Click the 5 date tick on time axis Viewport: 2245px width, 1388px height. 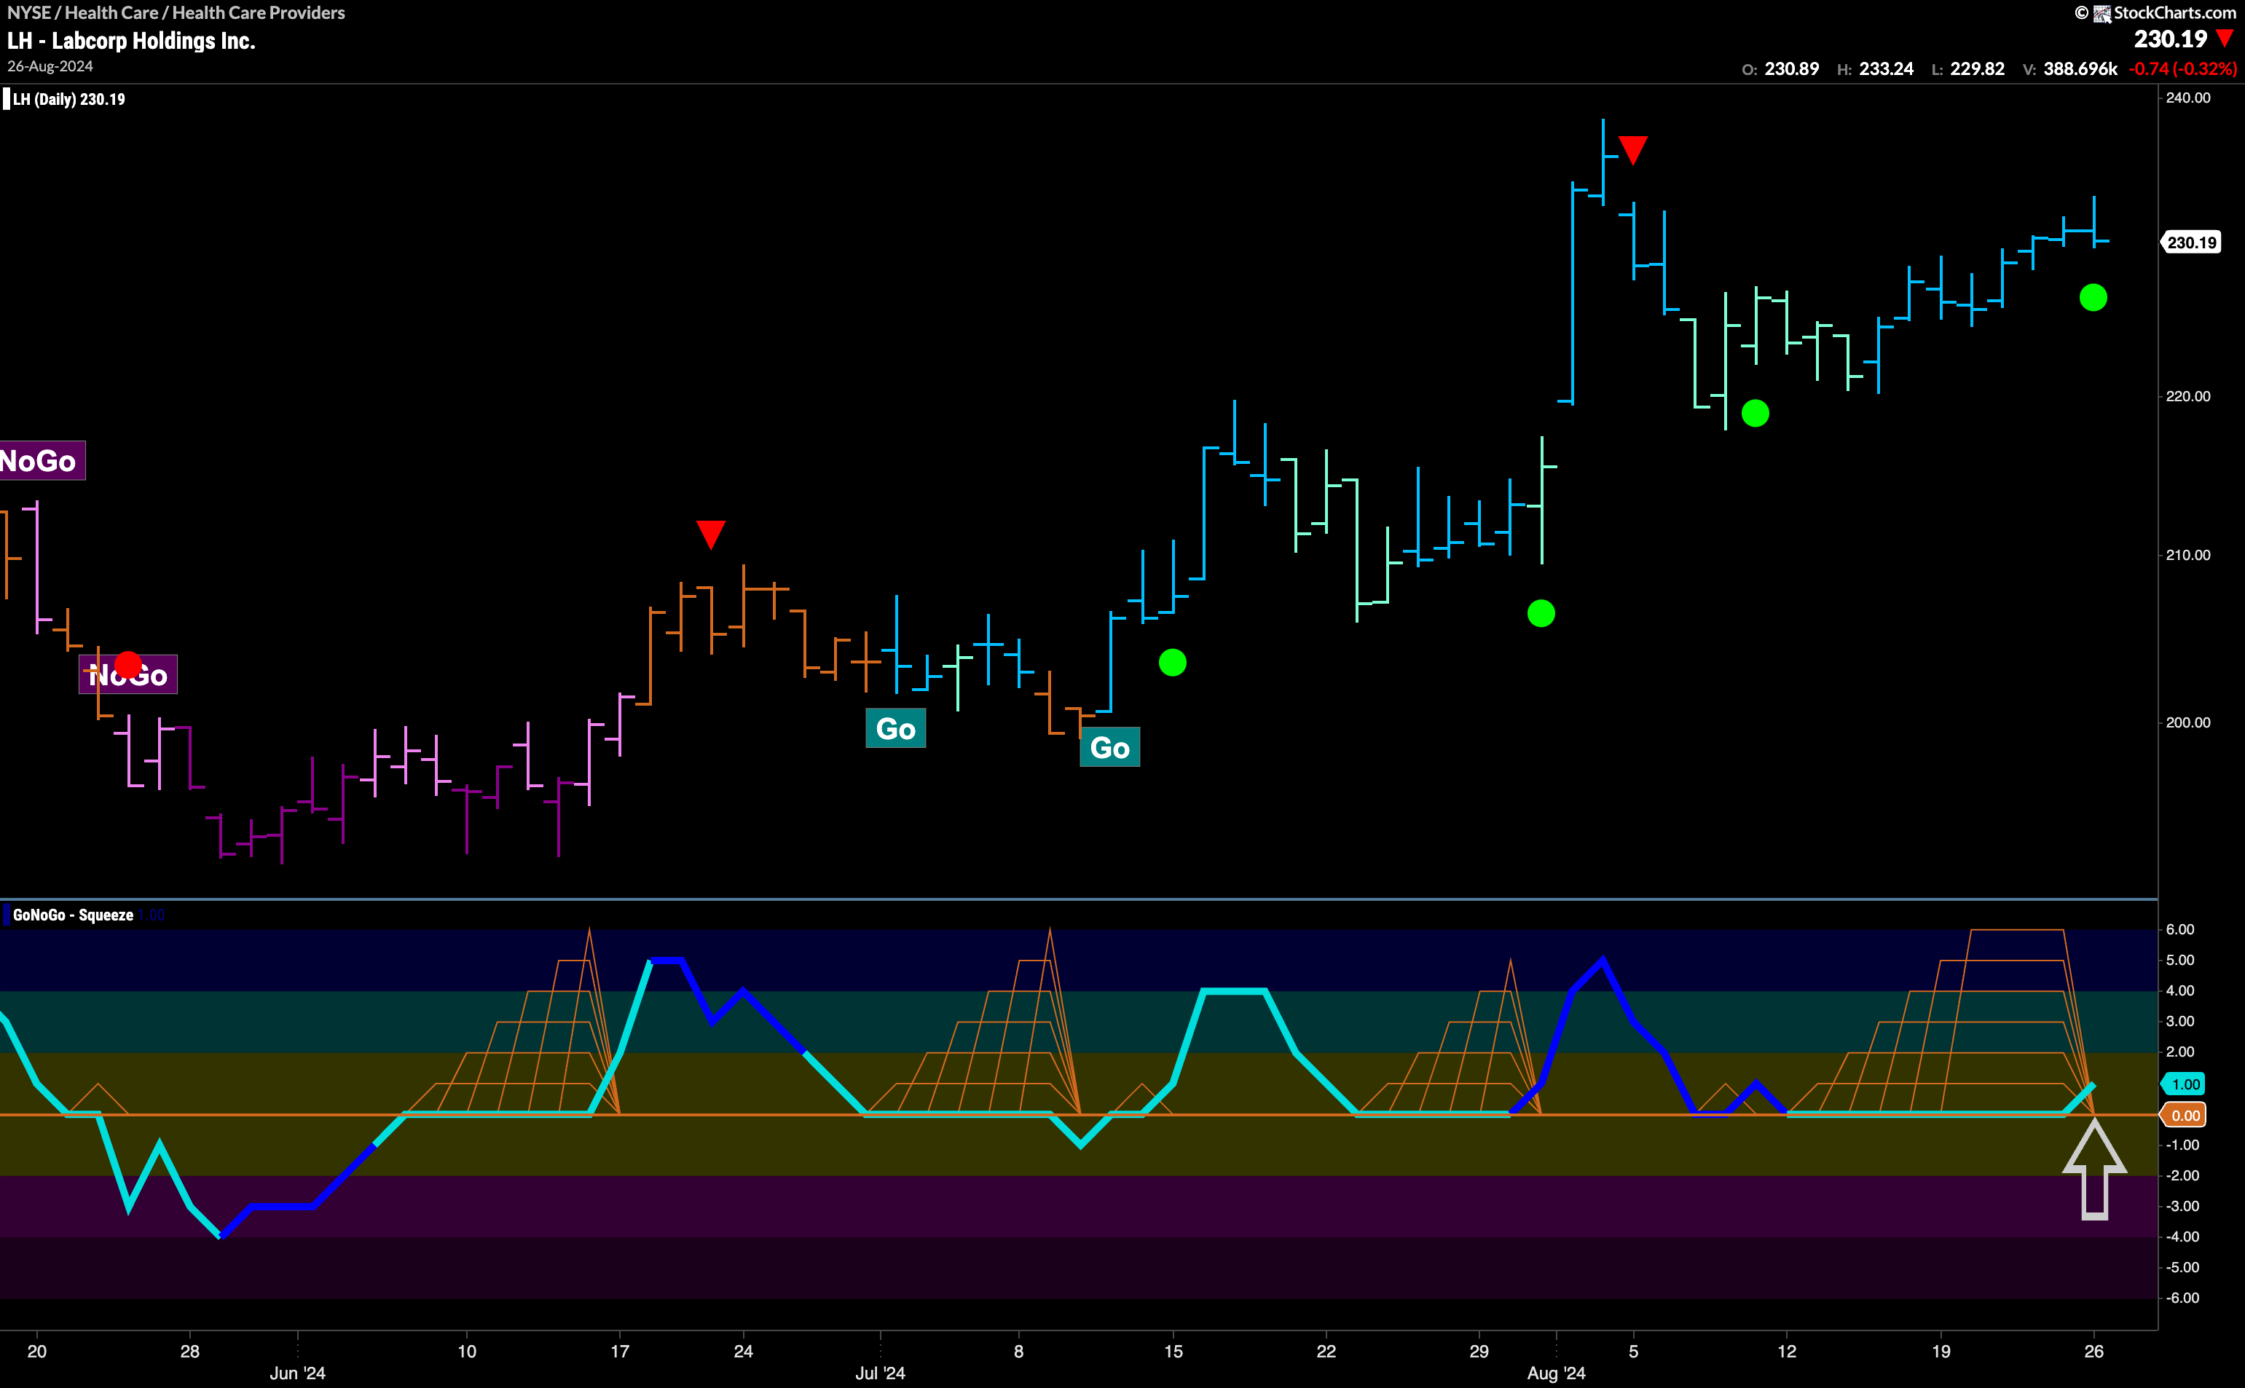1632,1352
